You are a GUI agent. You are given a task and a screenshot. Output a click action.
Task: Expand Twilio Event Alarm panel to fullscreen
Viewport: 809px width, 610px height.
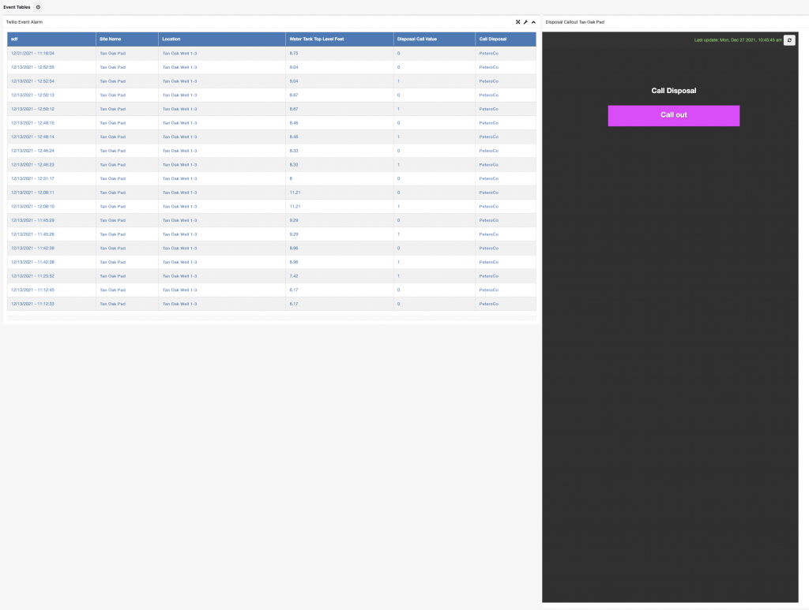coord(518,22)
